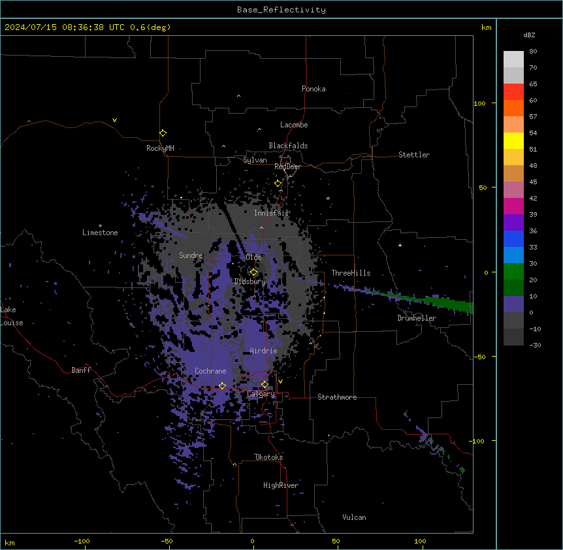
Task: Click the Sylvan label on the map
Action: click(x=255, y=160)
